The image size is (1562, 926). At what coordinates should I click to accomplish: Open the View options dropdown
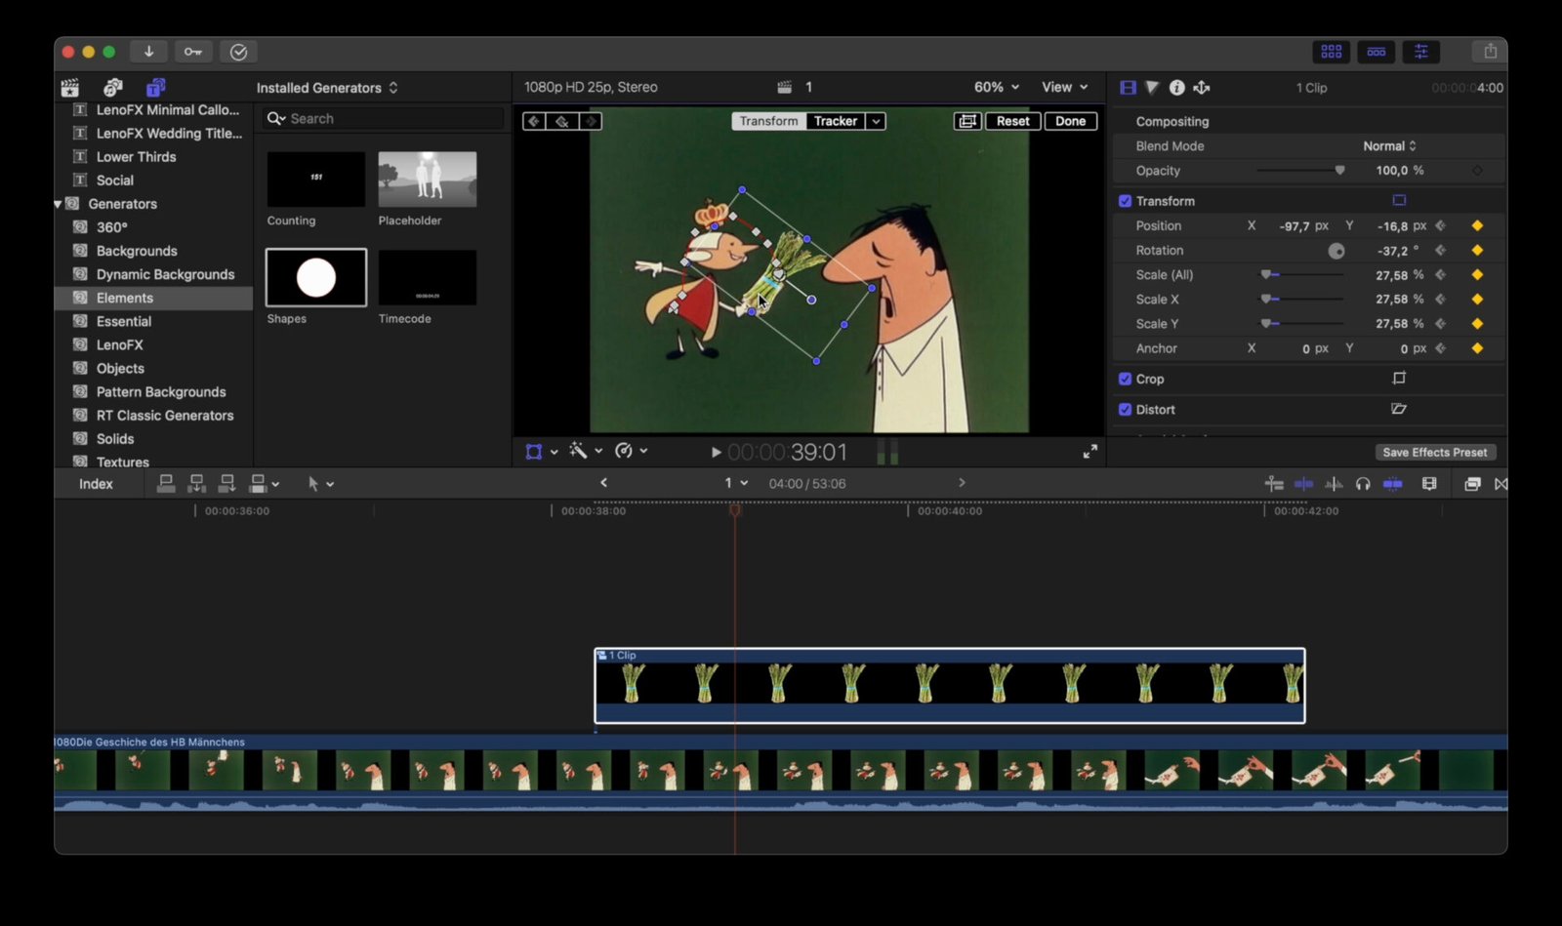[1064, 87]
